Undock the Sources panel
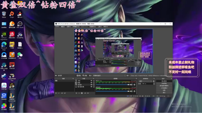The image size is (202, 113). [x=93, y=79]
